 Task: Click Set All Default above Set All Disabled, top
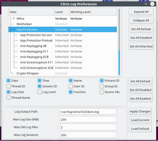coord(141,29)
